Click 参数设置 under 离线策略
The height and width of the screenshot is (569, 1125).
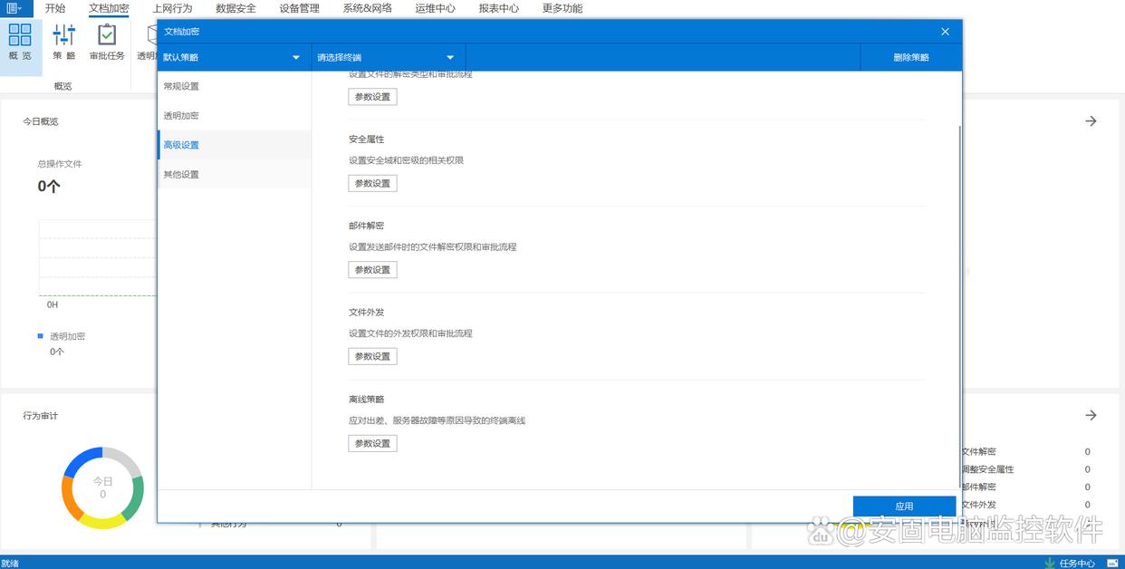(x=372, y=443)
